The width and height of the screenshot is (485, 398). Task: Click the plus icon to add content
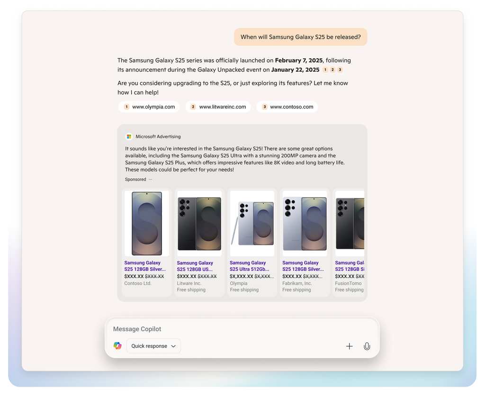(x=349, y=346)
